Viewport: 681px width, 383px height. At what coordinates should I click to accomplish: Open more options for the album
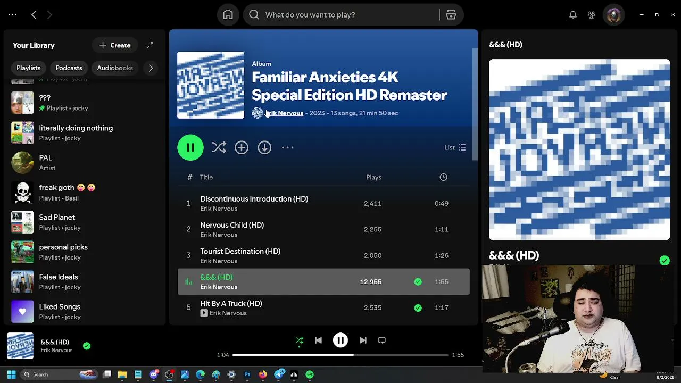287,147
